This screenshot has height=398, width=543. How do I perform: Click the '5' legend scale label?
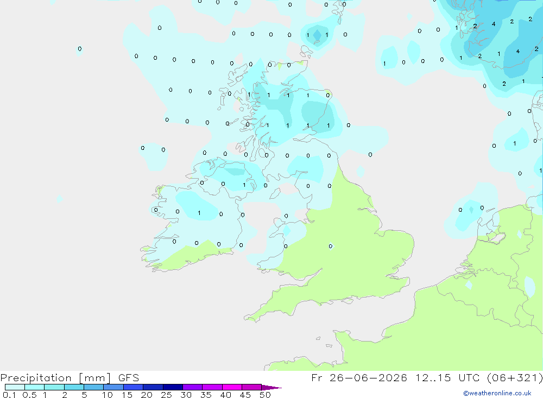pyautogui.click(x=84, y=395)
